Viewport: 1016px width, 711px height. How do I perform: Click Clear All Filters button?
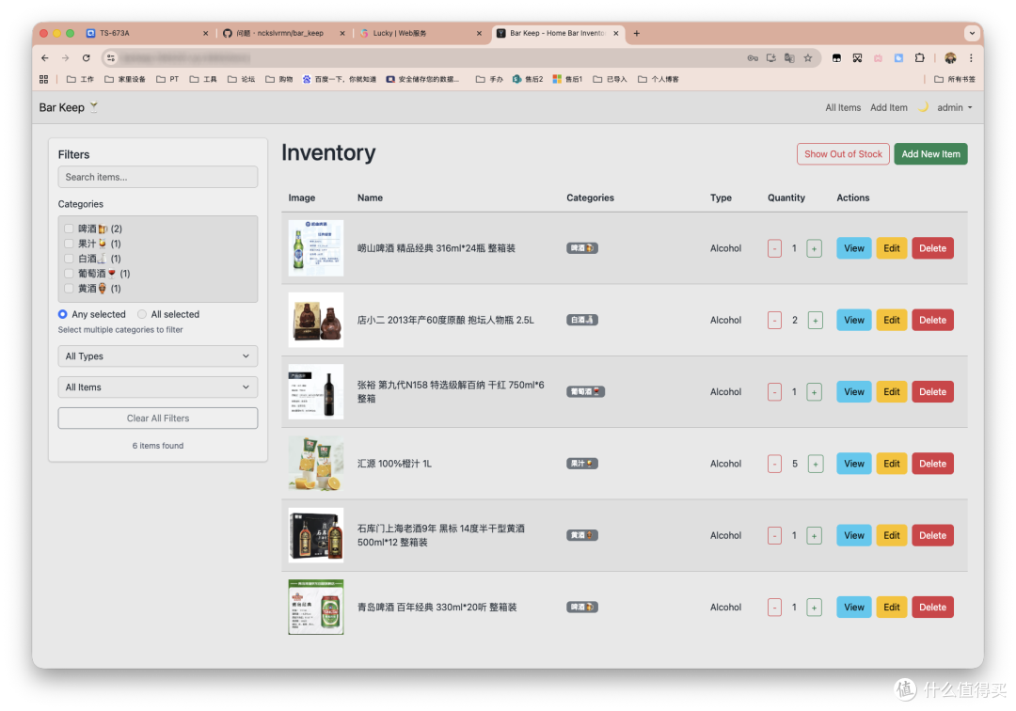click(x=158, y=419)
